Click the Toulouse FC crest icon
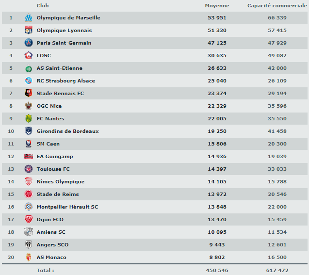Viewport: 309px width, 275px height. pyautogui.click(x=28, y=169)
